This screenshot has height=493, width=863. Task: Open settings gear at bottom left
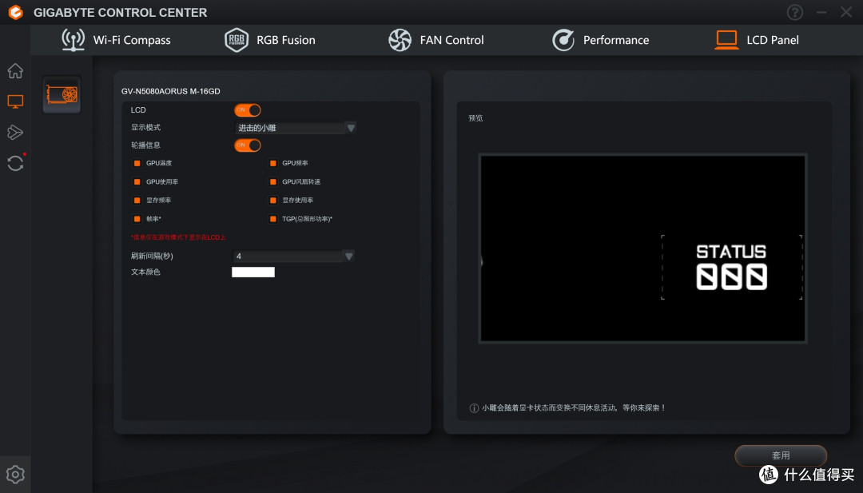point(15,475)
